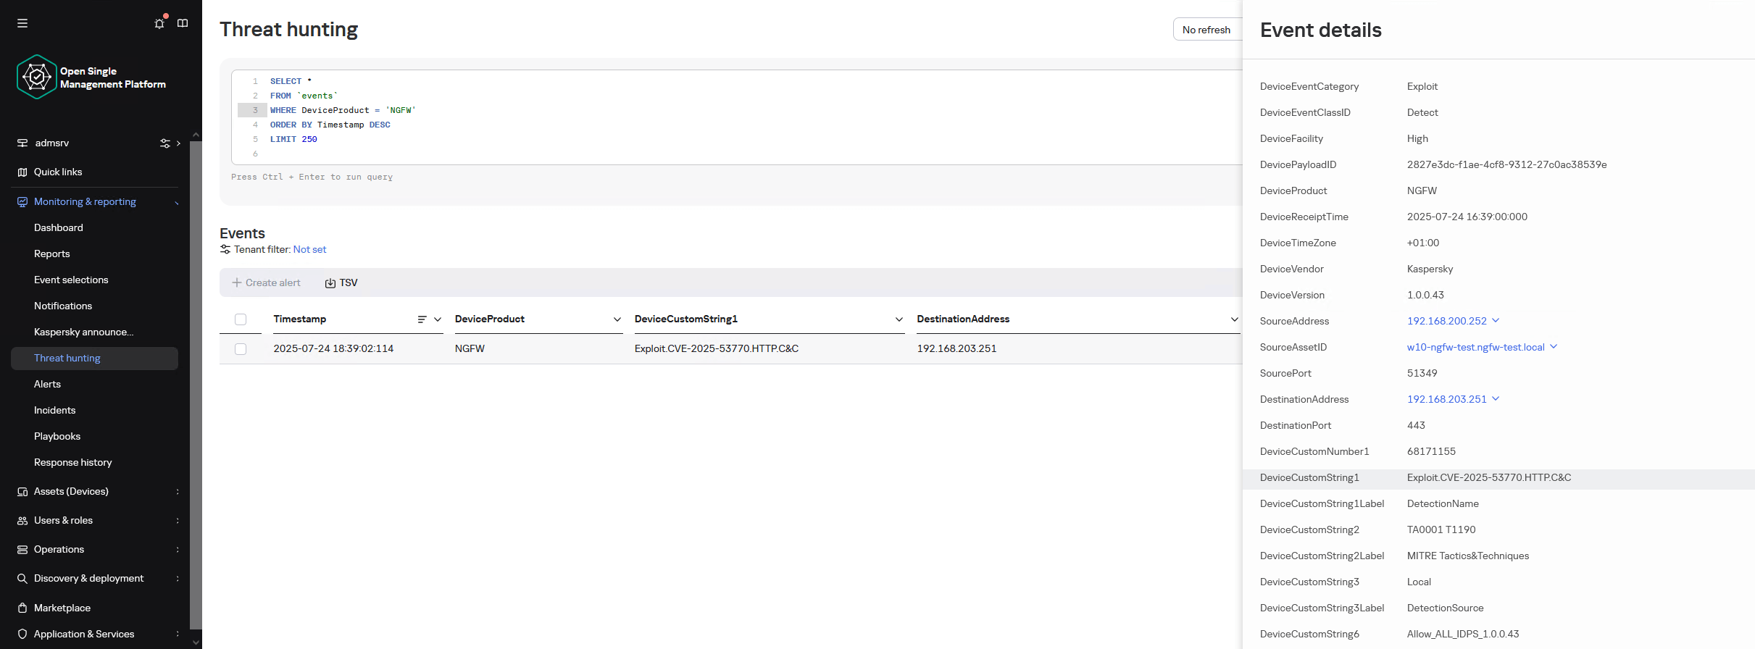This screenshot has width=1755, height=649.
Task: Open Event selections
Action: pos(71,280)
